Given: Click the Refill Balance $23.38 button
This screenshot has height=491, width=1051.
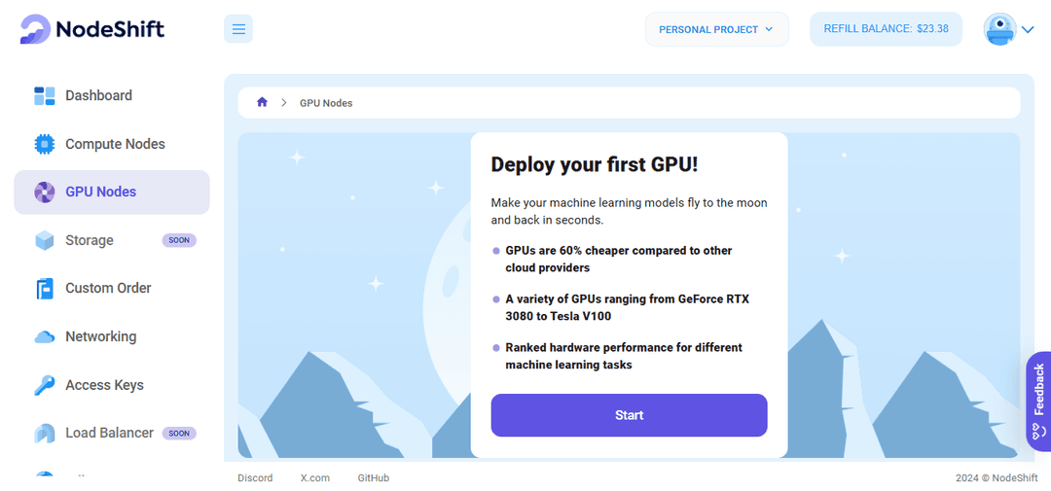Looking at the screenshot, I should (x=886, y=29).
